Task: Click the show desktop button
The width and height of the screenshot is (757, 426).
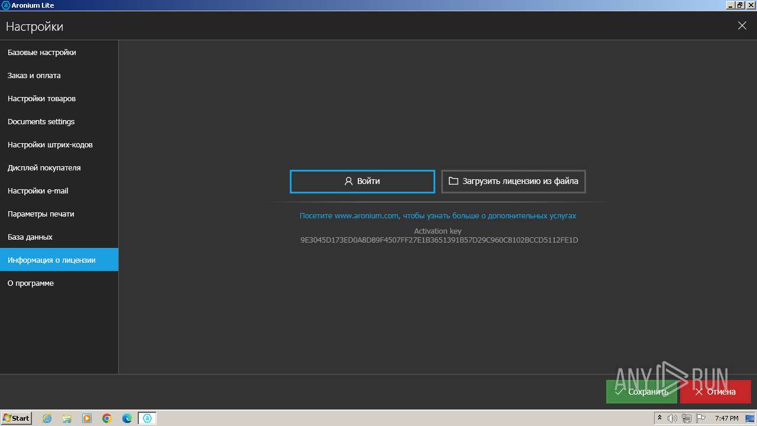Action: [x=750, y=418]
